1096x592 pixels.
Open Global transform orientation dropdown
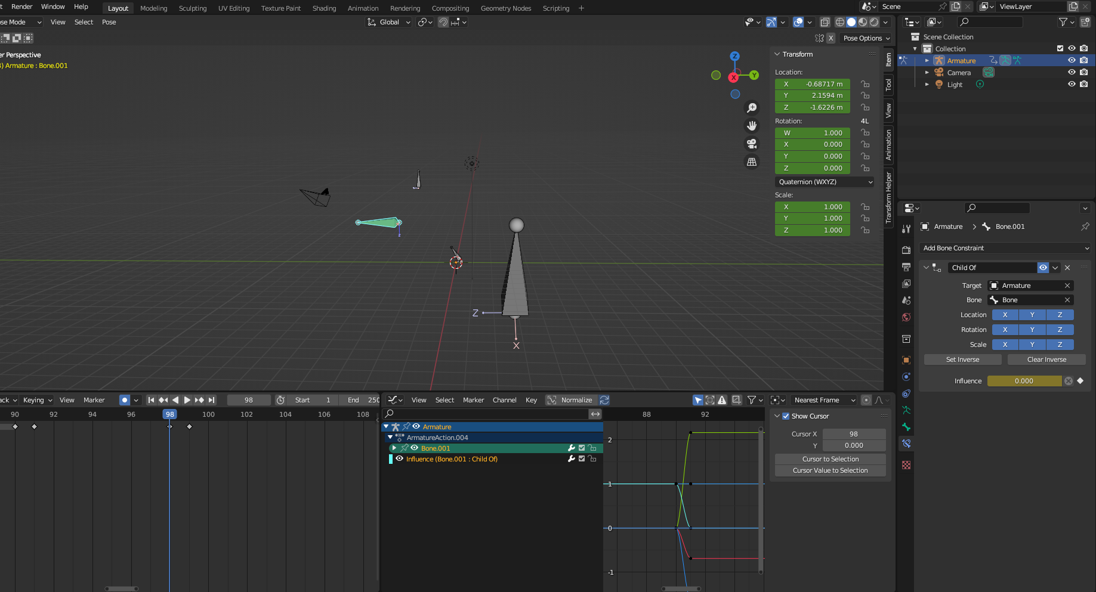388,22
